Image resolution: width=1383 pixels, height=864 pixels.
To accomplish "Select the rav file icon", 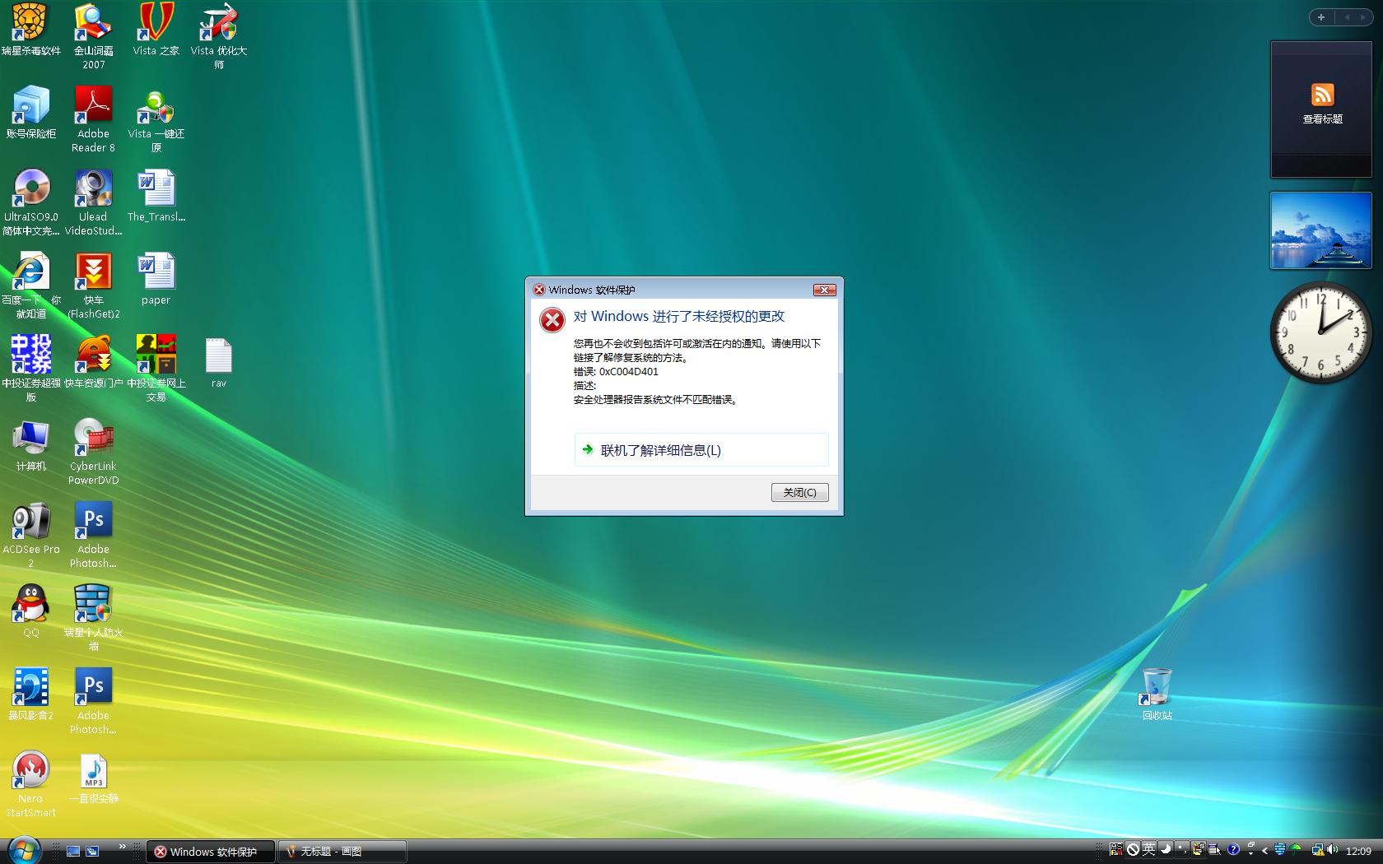I will [218, 362].
